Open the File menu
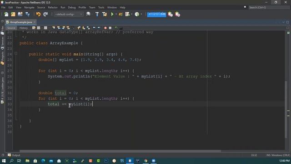 tap(3, 7)
